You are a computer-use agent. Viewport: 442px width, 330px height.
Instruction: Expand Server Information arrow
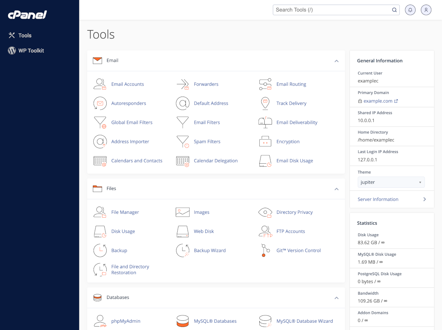coord(424,199)
